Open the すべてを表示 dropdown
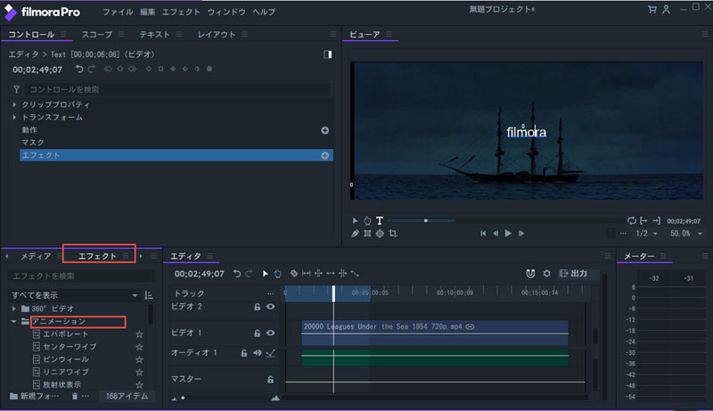 click(x=74, y=295)
